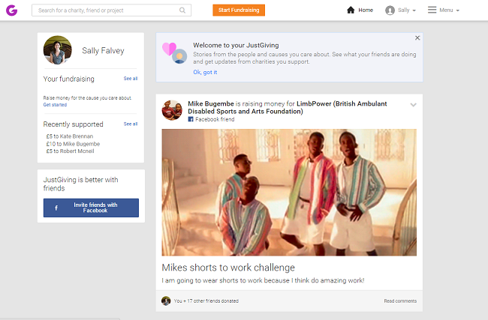
Task: Click the Get started link
Action: click(x=55, y=105)
